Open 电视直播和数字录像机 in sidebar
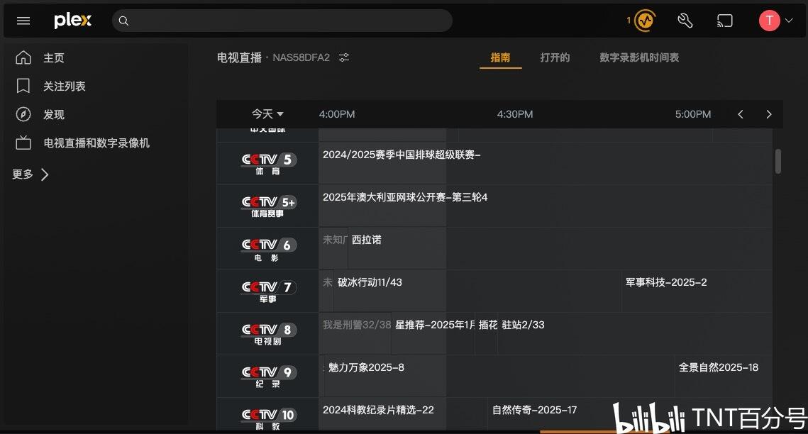This screenshot has width=808, height=434. point(96,143)
